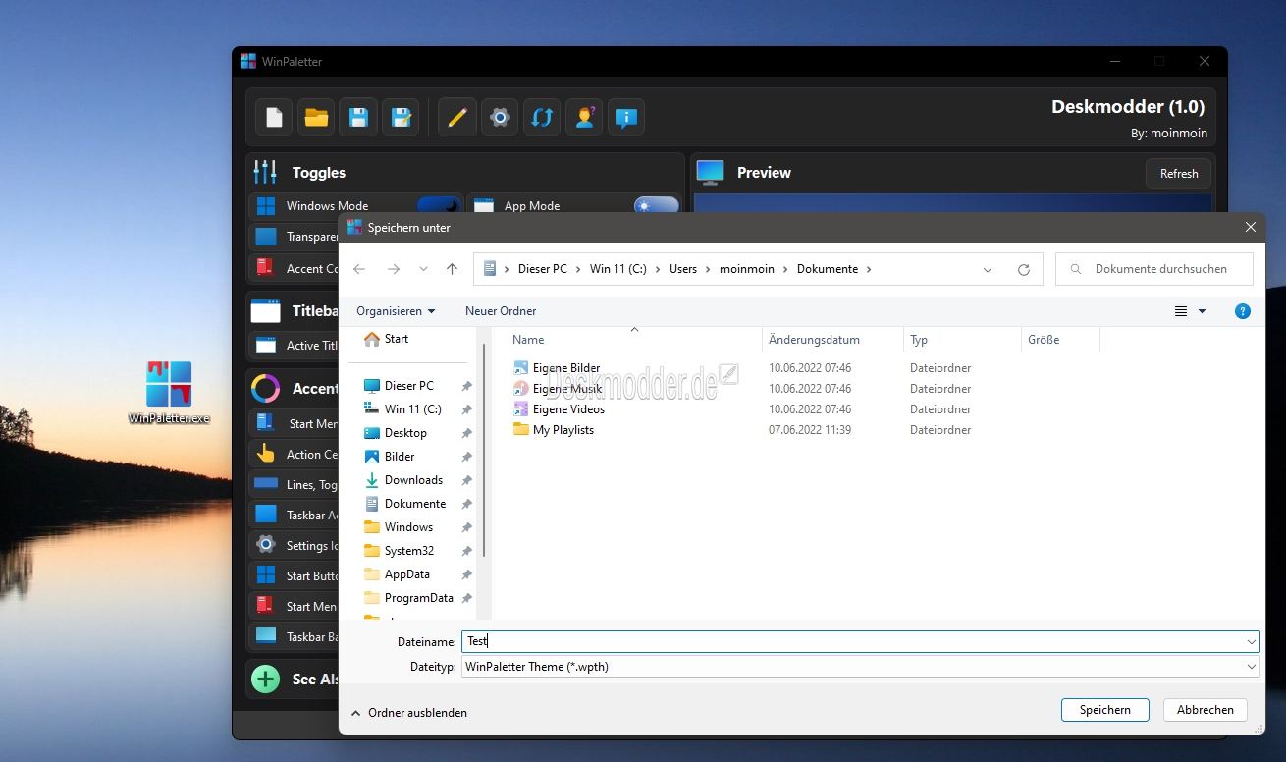Click the green plus See Also icon
This screenshot has height=762, width=1286.
[265, 679]
